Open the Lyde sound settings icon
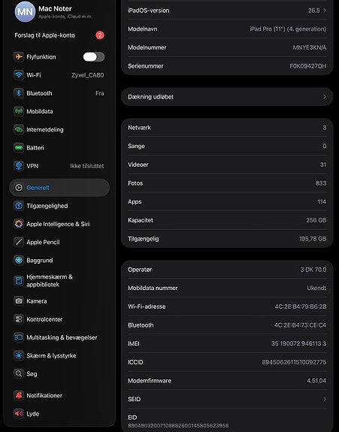 (19, 413)
